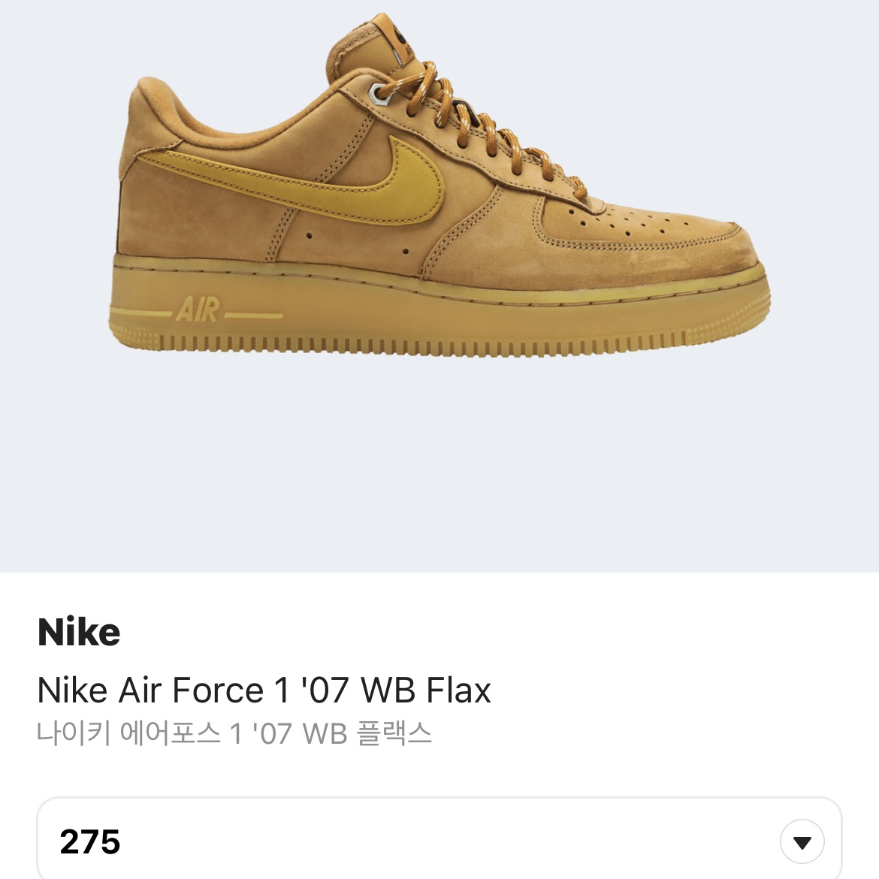Click the AIR logo on the midsole

[x=198, y=309]
